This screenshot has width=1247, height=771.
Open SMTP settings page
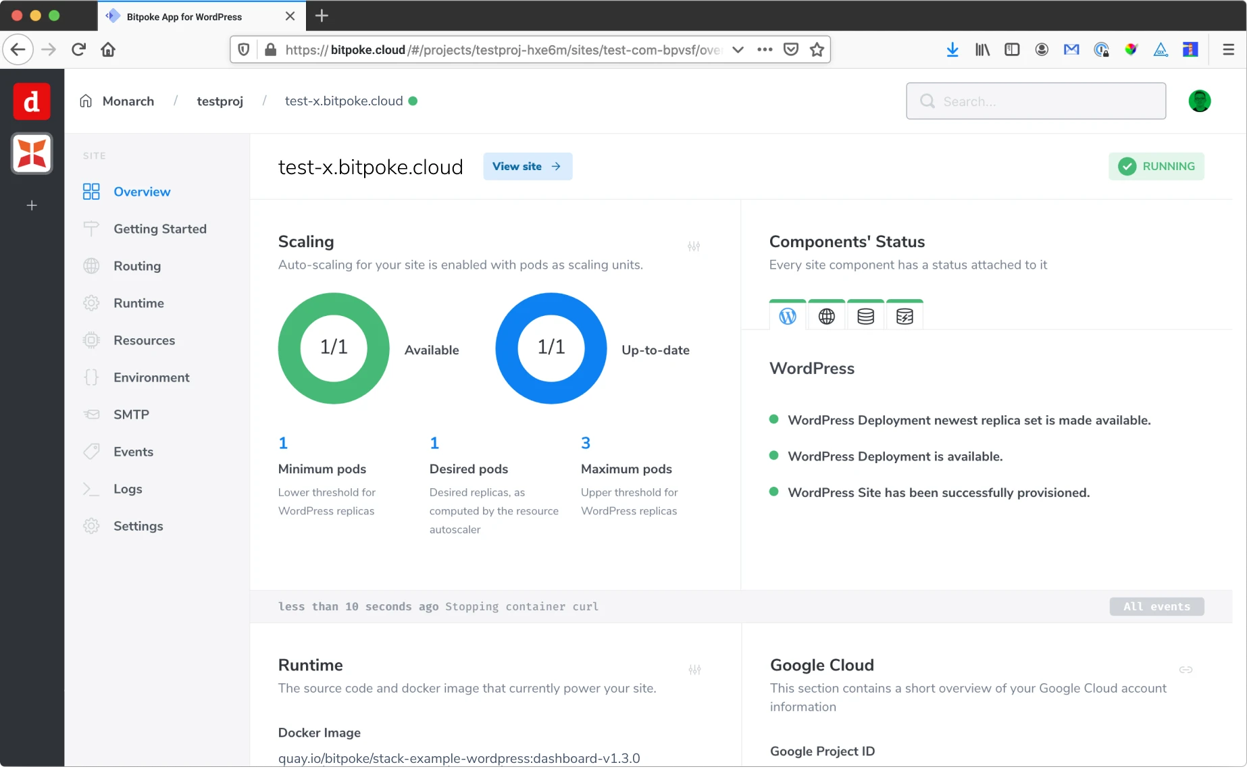(131, 415)
